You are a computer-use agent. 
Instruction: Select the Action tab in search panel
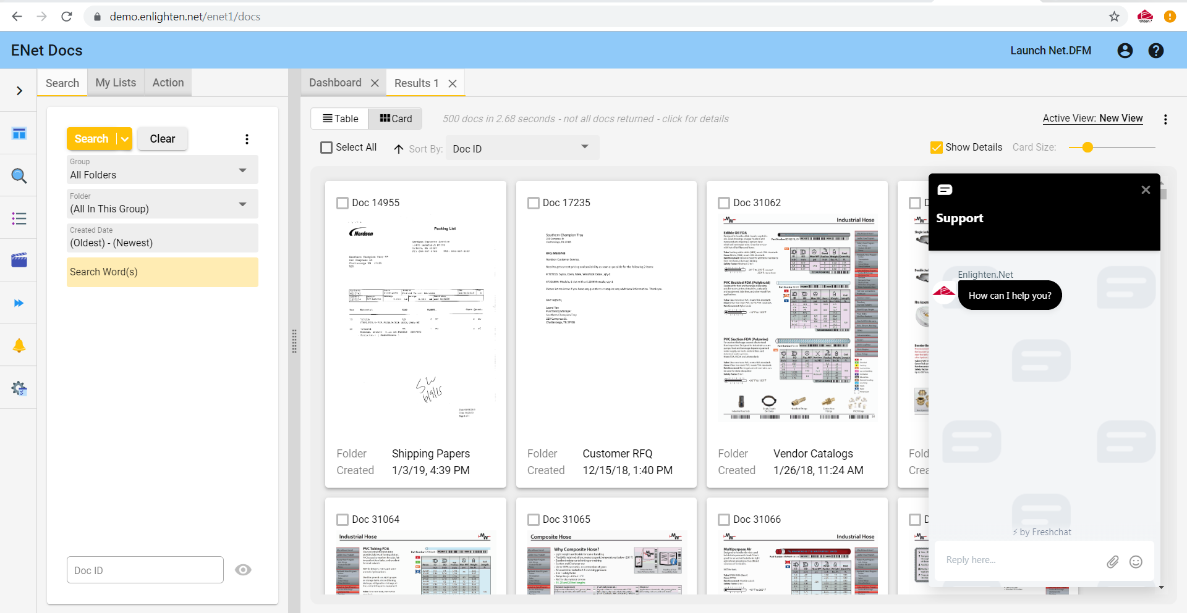tap(168, 82)
